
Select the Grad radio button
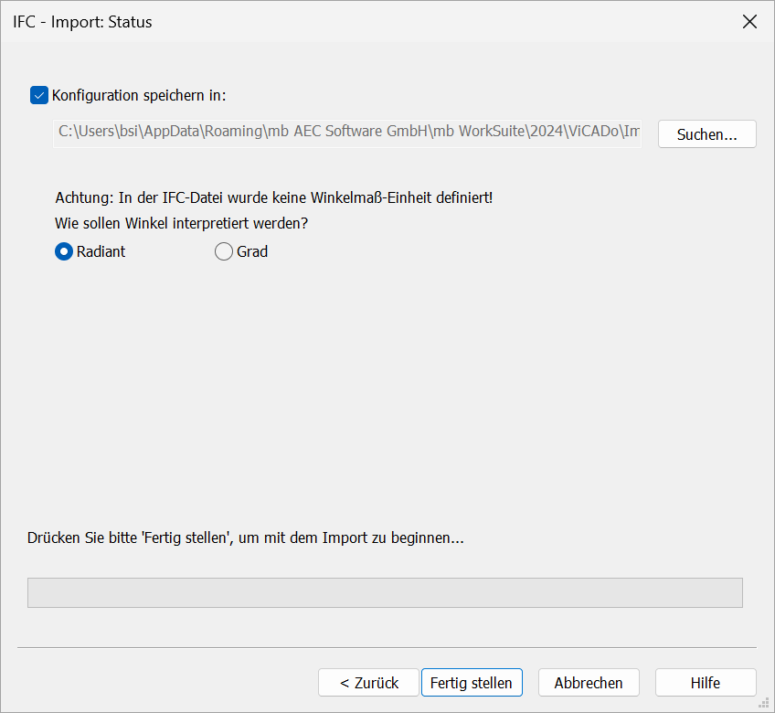click(223, 251)
